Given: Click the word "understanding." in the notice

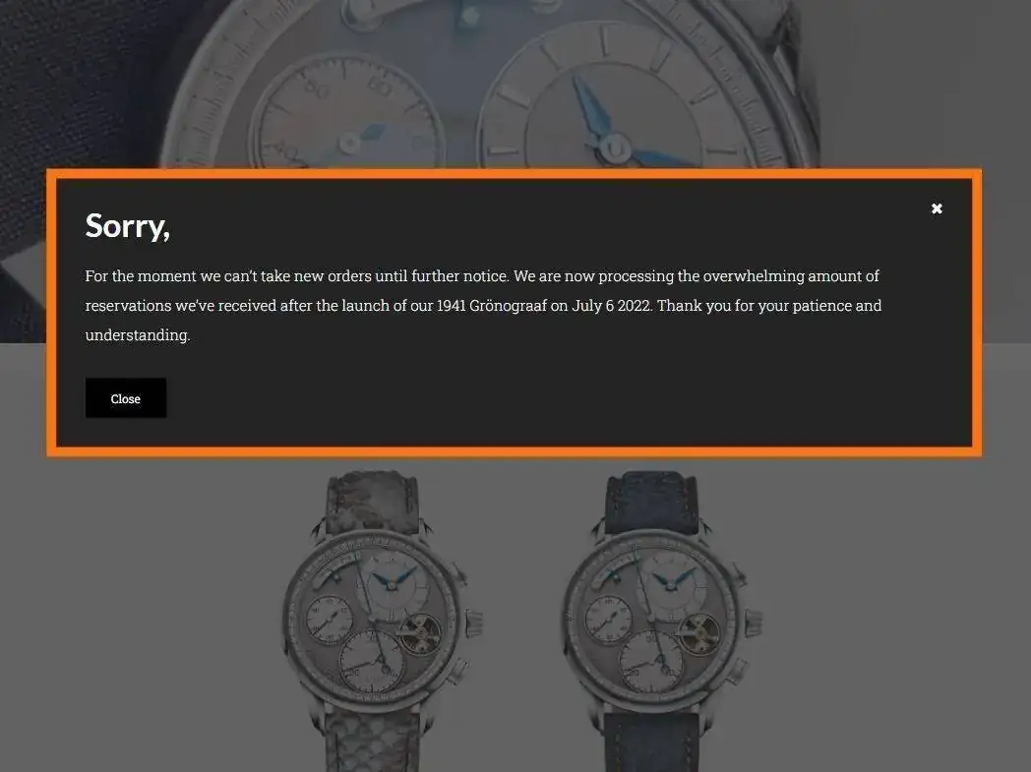Looking at the screenshot, I should point(138,335).
